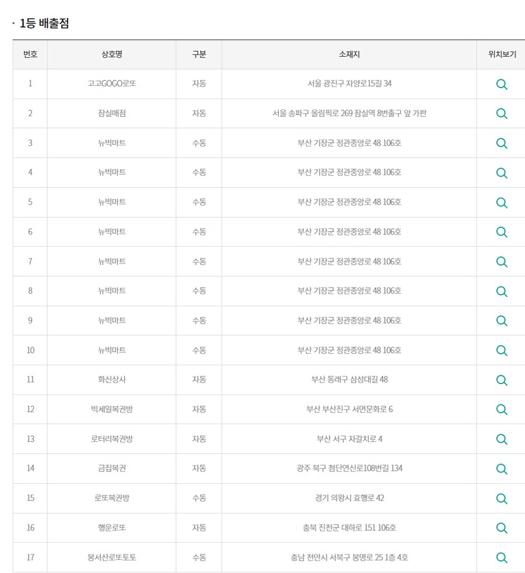This screenshot has height=573, width=525.
Task: Click address 부산 동래구 삼성대길 48
Action: tap(349, 380)
